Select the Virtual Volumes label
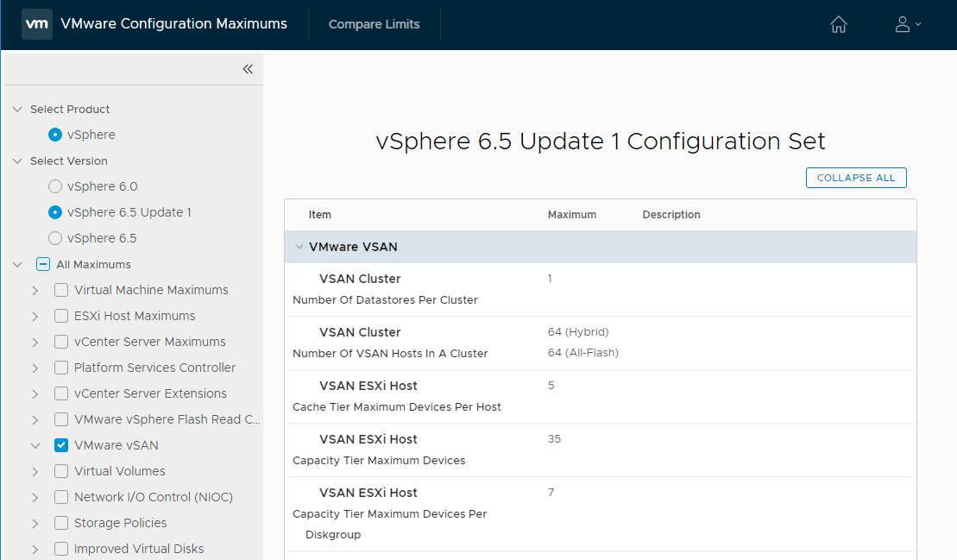957x560 pixels. pyautogui.click(x=120, y=471)
